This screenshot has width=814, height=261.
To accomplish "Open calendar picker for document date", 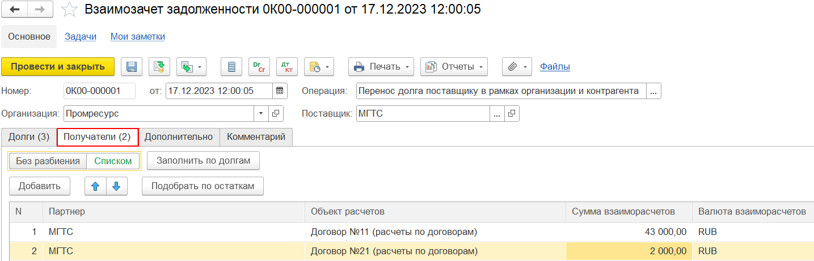I will click(x=280, y=91).
